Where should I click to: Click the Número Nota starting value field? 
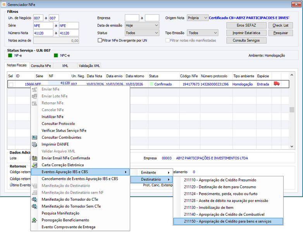tap(43, 33)
